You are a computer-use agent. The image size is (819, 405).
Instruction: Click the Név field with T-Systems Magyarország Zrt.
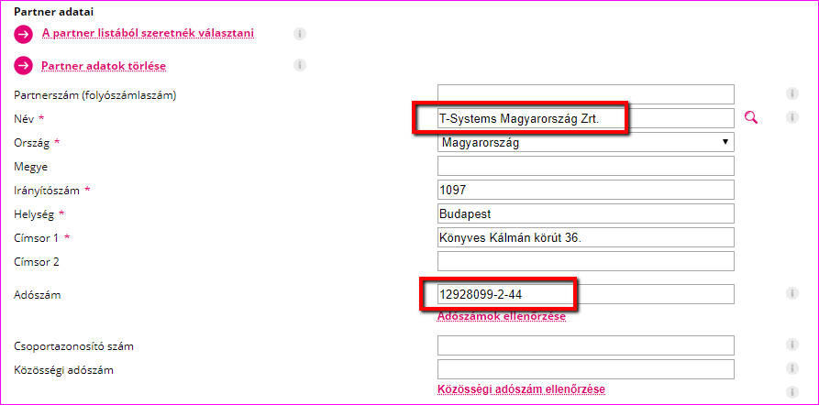pyautogui.click(x=585, y=118)
